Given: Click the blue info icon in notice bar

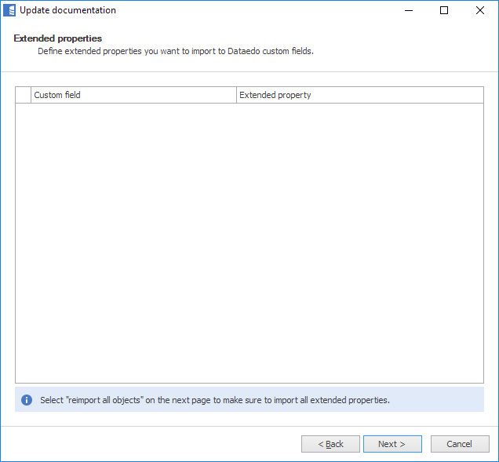Looking at the screenshot, I should pyautogui.click(x=27, y=400).
